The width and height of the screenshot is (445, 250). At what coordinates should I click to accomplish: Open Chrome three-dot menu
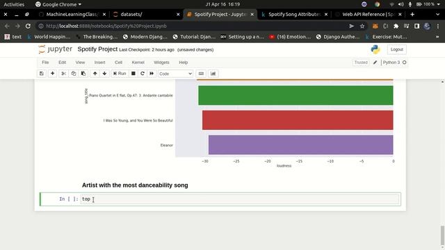pos(437,26)
